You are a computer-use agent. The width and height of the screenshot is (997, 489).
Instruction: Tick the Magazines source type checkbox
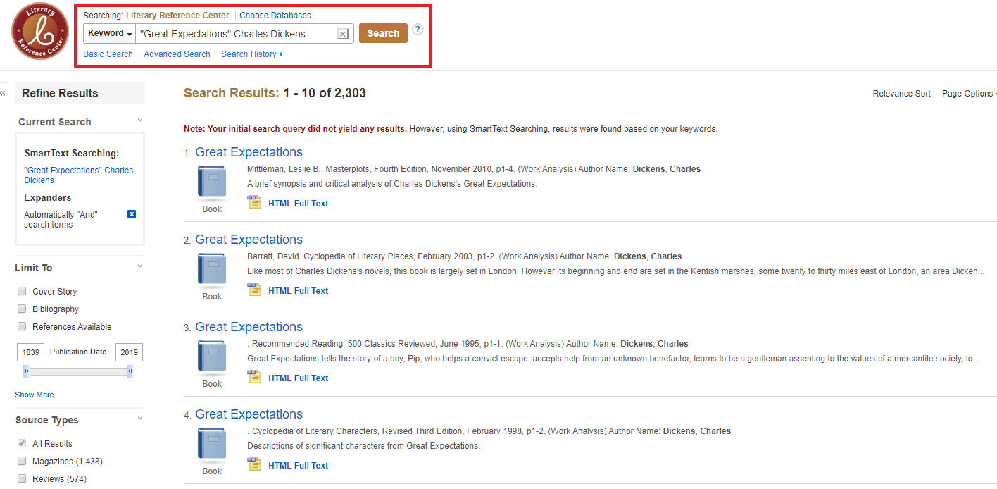[x=22, y=461]
